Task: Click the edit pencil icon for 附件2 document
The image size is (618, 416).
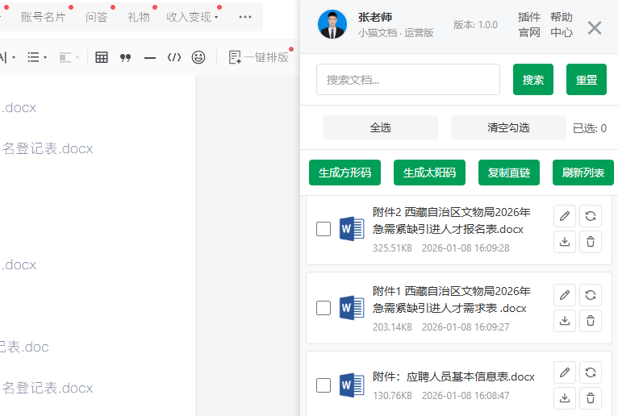Action: tap(565, 216)
